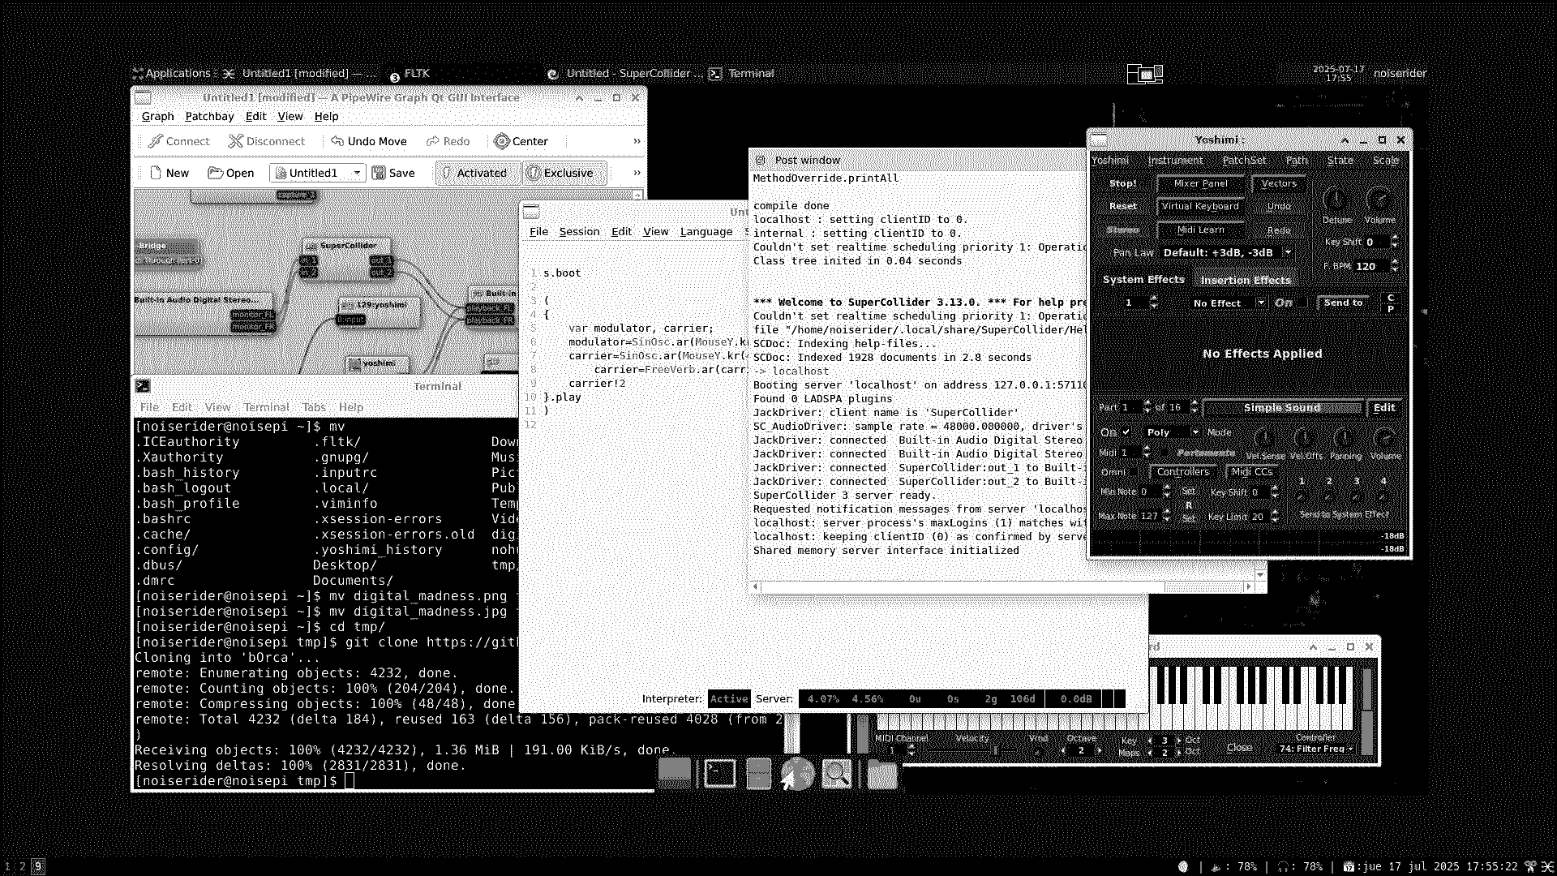Save the patchbay with Save icon

pos(393,173)
